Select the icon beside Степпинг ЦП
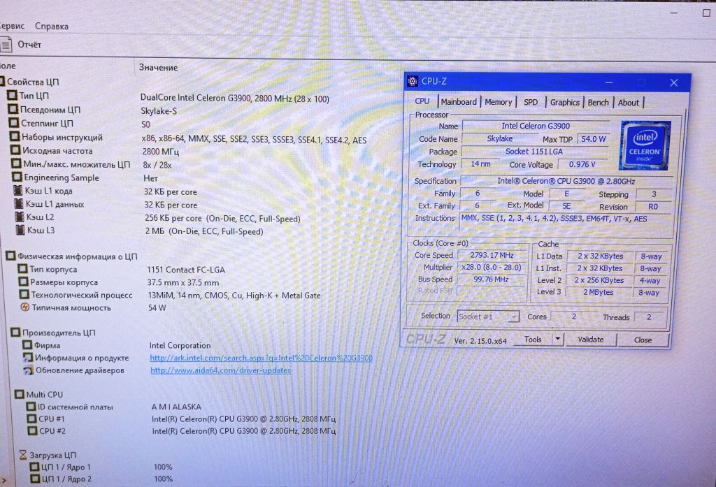This screenshot has width=716, height=487. pyautogui.click(x=14, y=123)
